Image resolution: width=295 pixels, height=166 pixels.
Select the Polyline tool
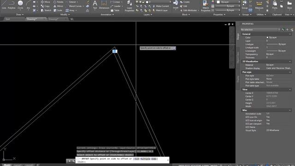click(x=12, y=5)
